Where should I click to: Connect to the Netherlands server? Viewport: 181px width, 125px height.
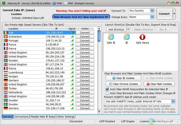[x=85, y=92]
